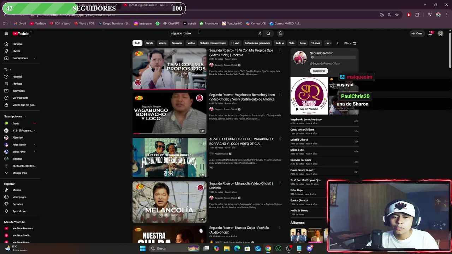Open Discord from the taskbar

(310, 248)
